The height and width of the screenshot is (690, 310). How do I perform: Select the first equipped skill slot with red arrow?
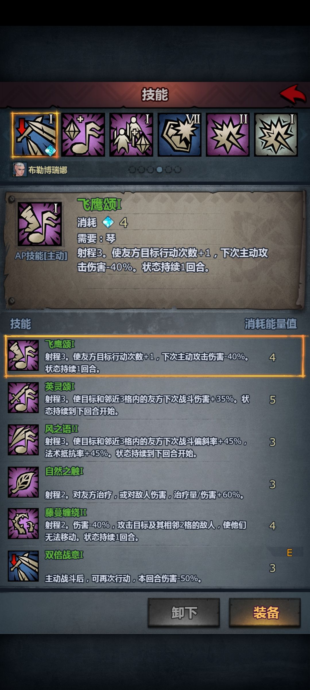[35, 135]
